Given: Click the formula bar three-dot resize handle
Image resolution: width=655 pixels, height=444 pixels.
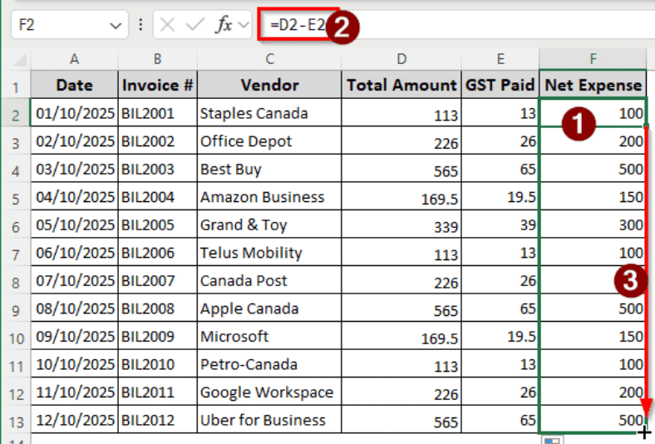Looking at the screenshot, I should click(x=140, y=25).
